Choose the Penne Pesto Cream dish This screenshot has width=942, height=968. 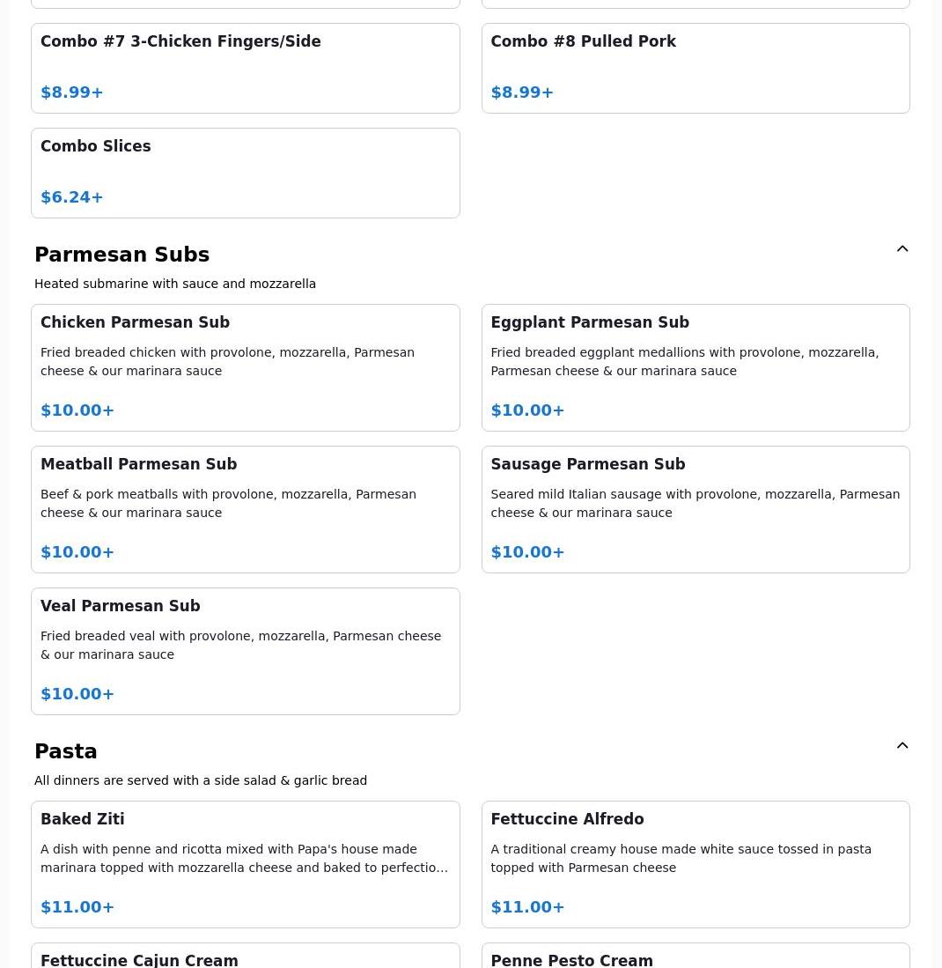pyautogui.click(x=695, y=957)
